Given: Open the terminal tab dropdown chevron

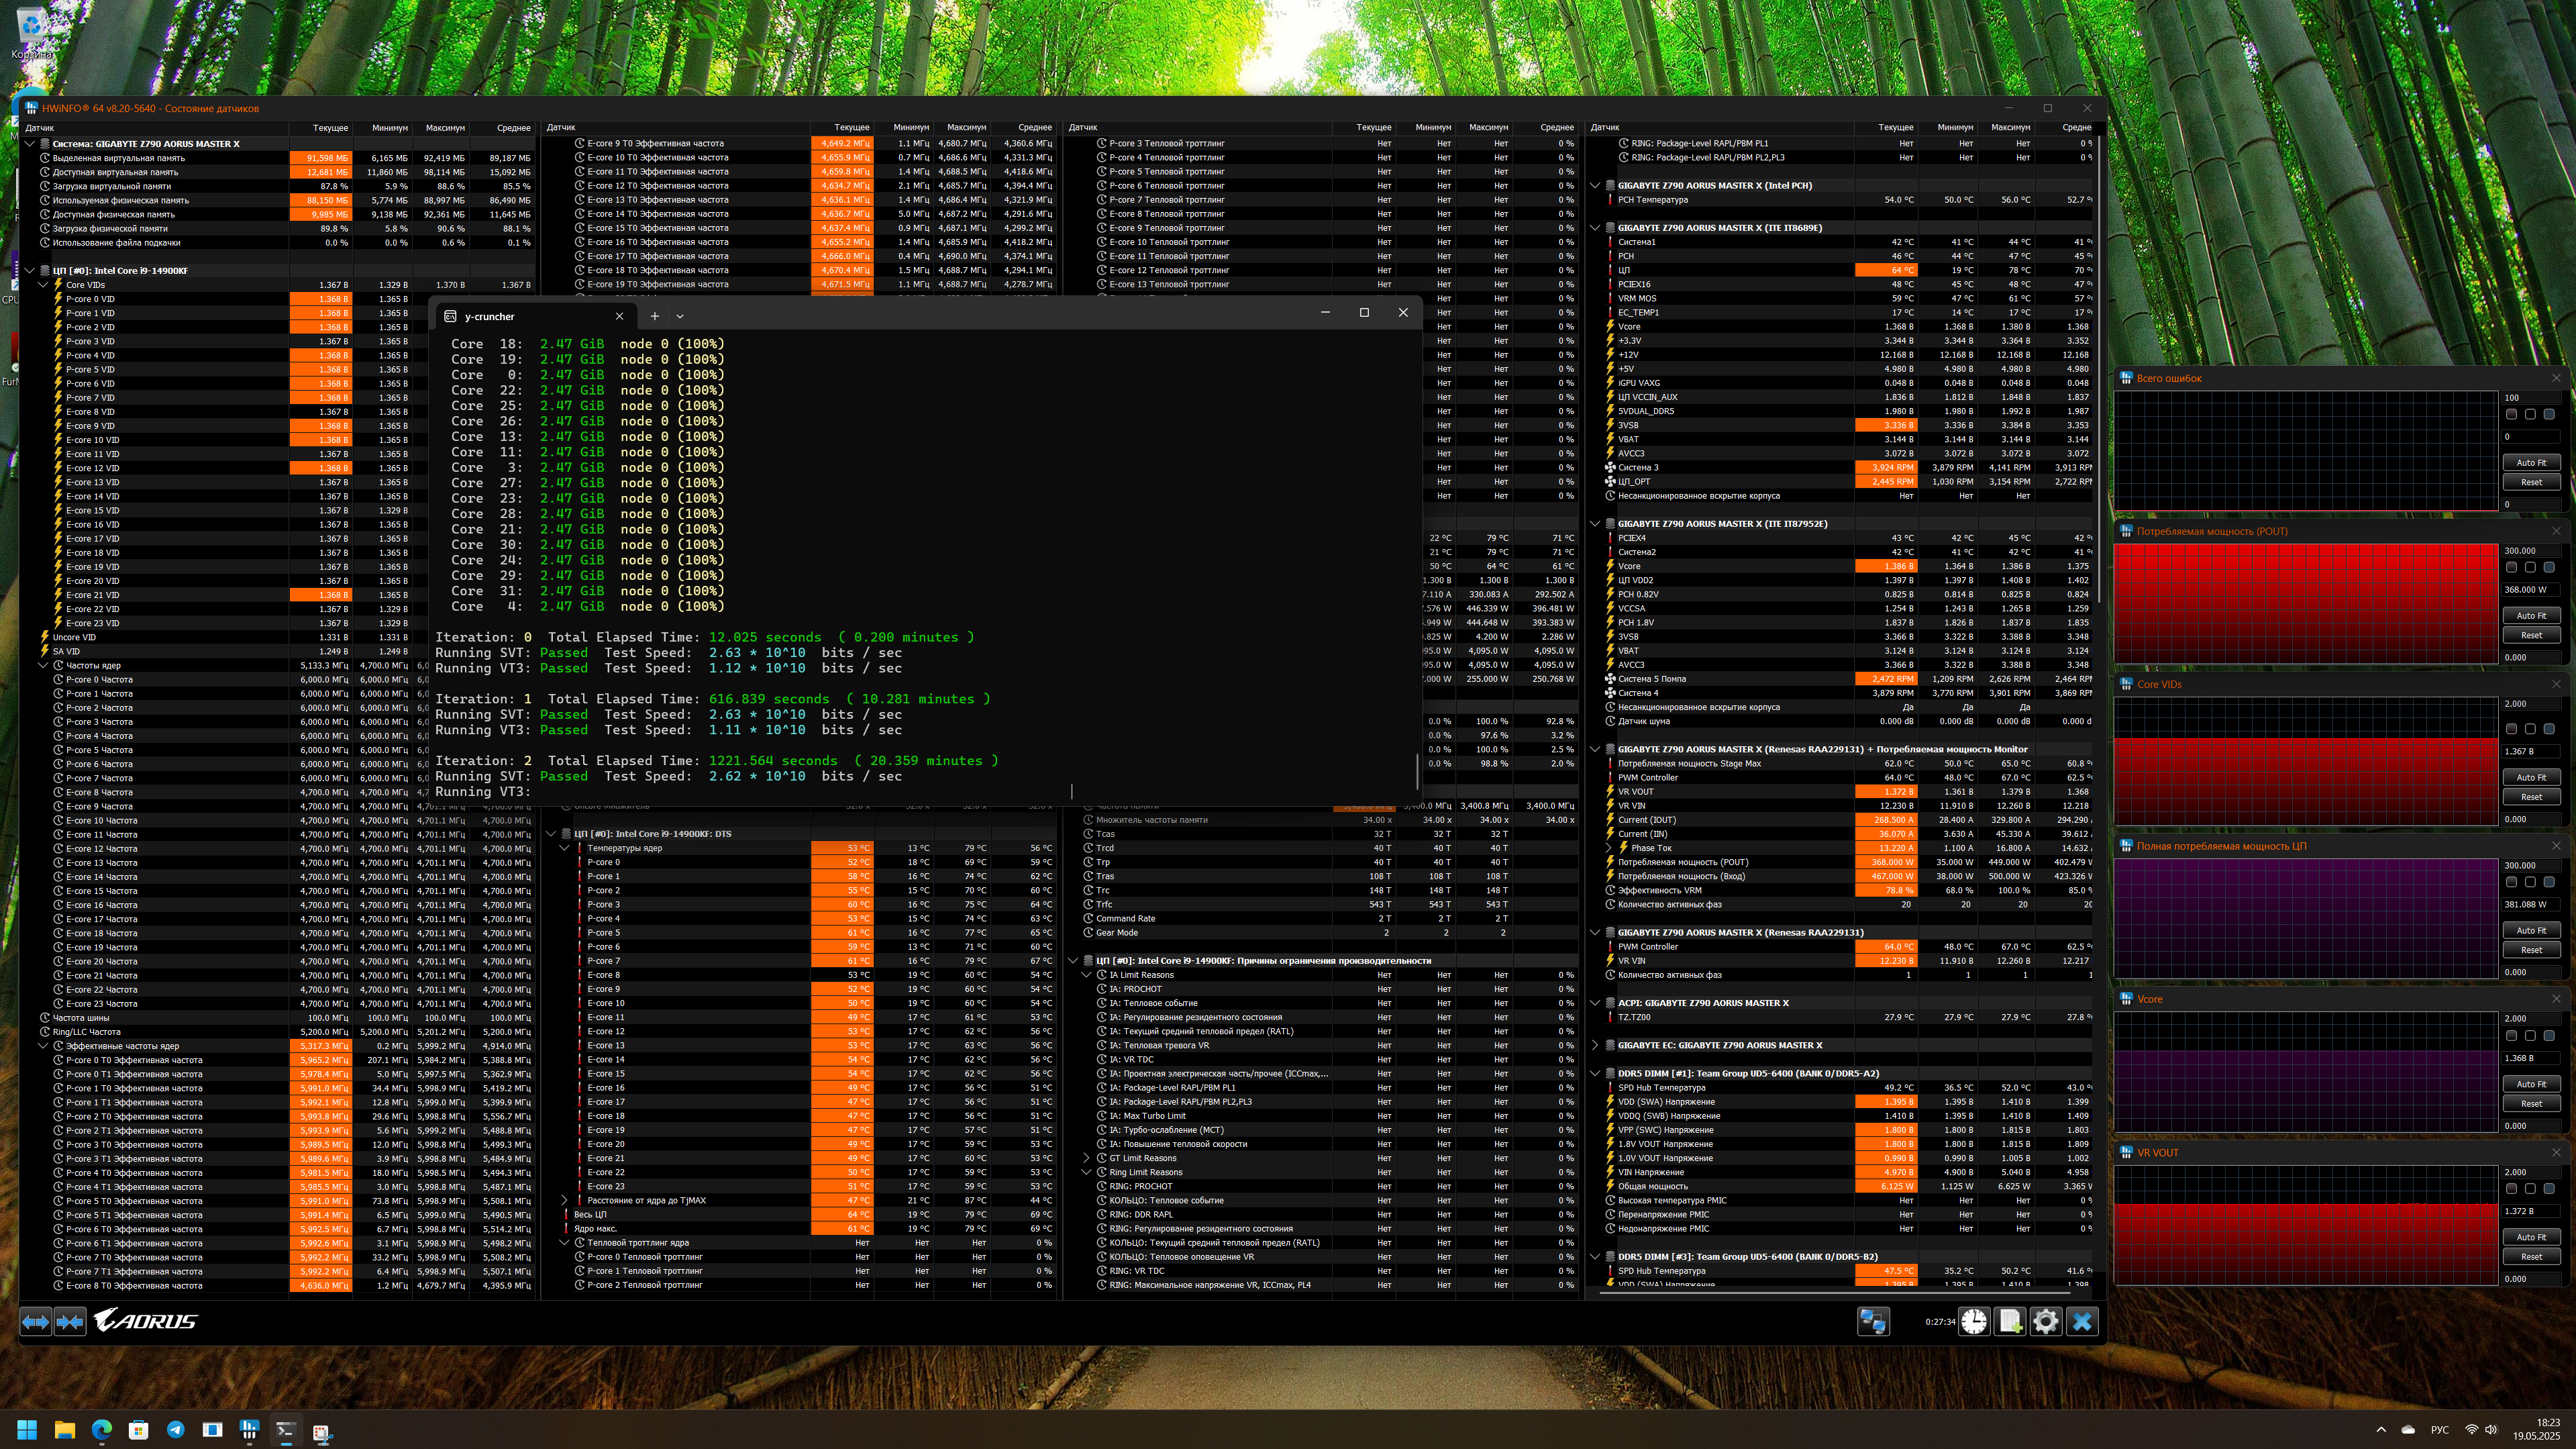Looking at the screenshot, I should pos(680,316).
